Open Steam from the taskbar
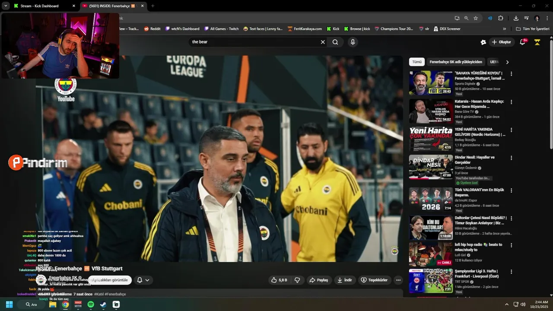 click(x=103, y=305)
